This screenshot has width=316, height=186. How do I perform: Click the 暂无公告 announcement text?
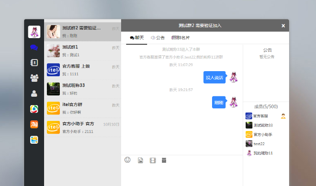[x=267, y=57]
